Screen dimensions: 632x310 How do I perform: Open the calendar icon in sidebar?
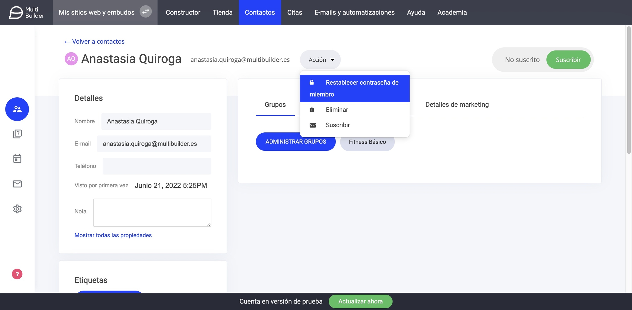click(x=17, y=158)
